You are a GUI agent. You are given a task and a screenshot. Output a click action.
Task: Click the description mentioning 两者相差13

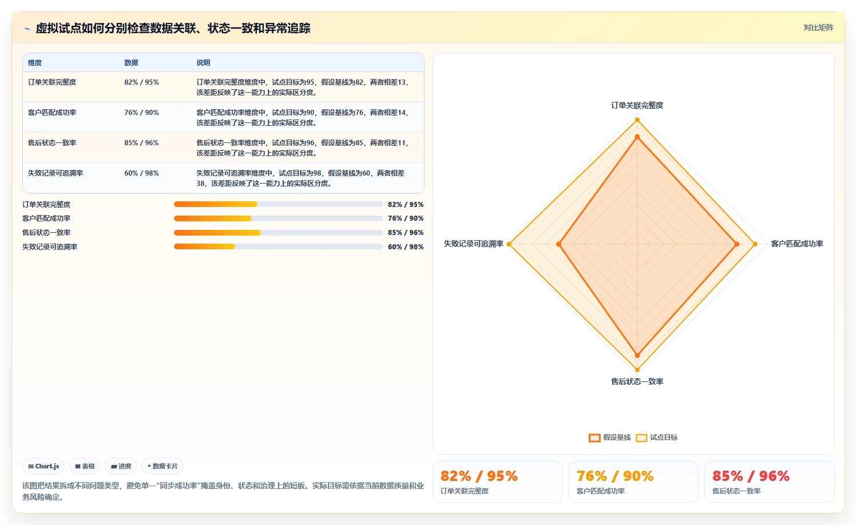click(x=304, y=87)
